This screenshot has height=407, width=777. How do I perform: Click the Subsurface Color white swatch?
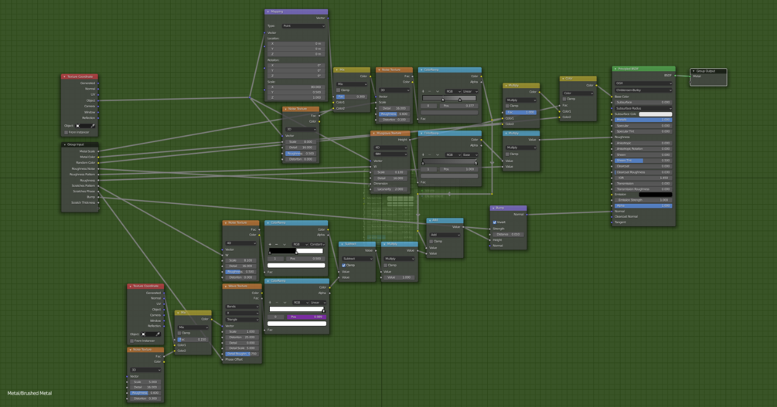tap(656, 114)
